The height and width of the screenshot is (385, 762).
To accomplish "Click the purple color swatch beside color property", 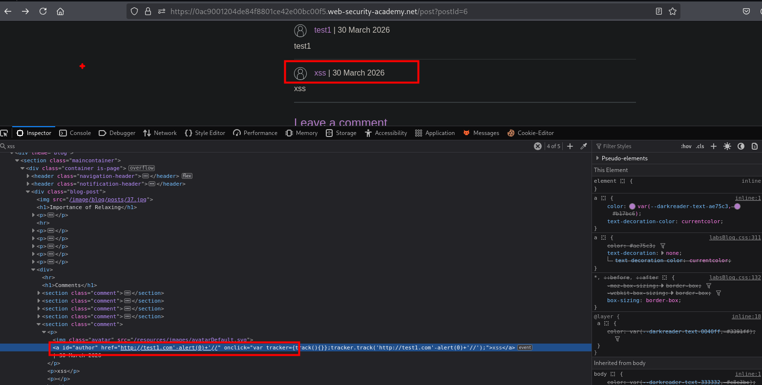I will tap(632, 206).
